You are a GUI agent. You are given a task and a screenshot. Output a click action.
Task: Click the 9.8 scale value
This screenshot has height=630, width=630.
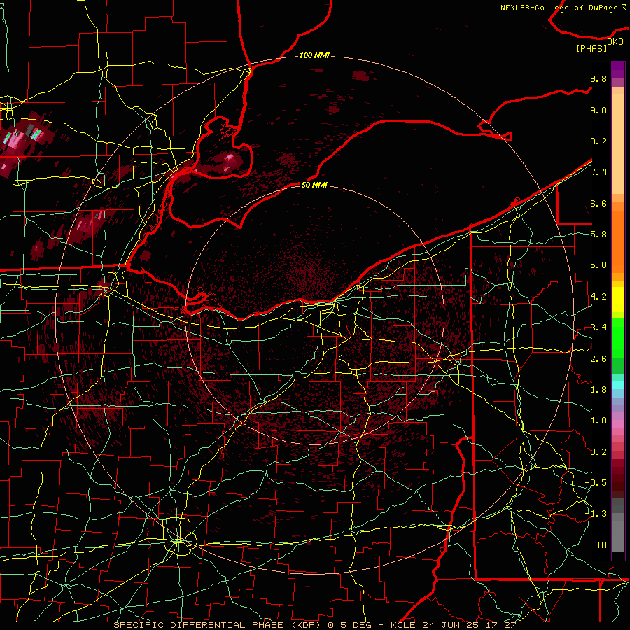coord(598,78)
